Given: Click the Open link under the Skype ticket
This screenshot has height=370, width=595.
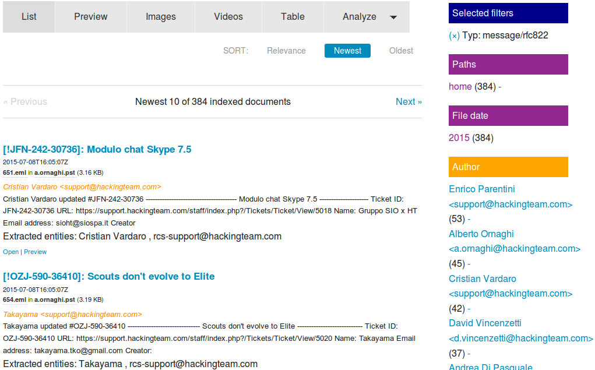Looking at the screenshot, I should [10, 252].
